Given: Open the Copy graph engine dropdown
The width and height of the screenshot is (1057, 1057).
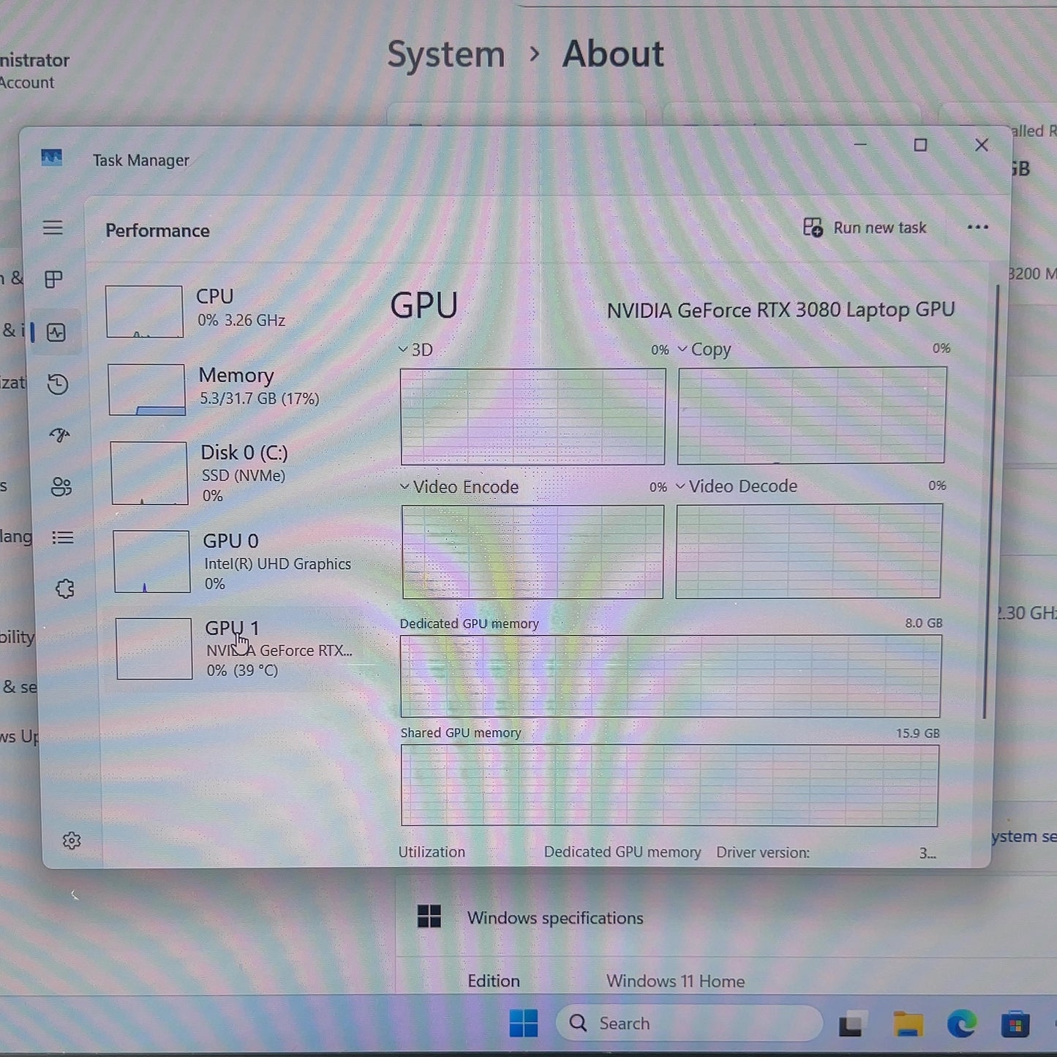Looking at the screenshot, I should 704,350.
